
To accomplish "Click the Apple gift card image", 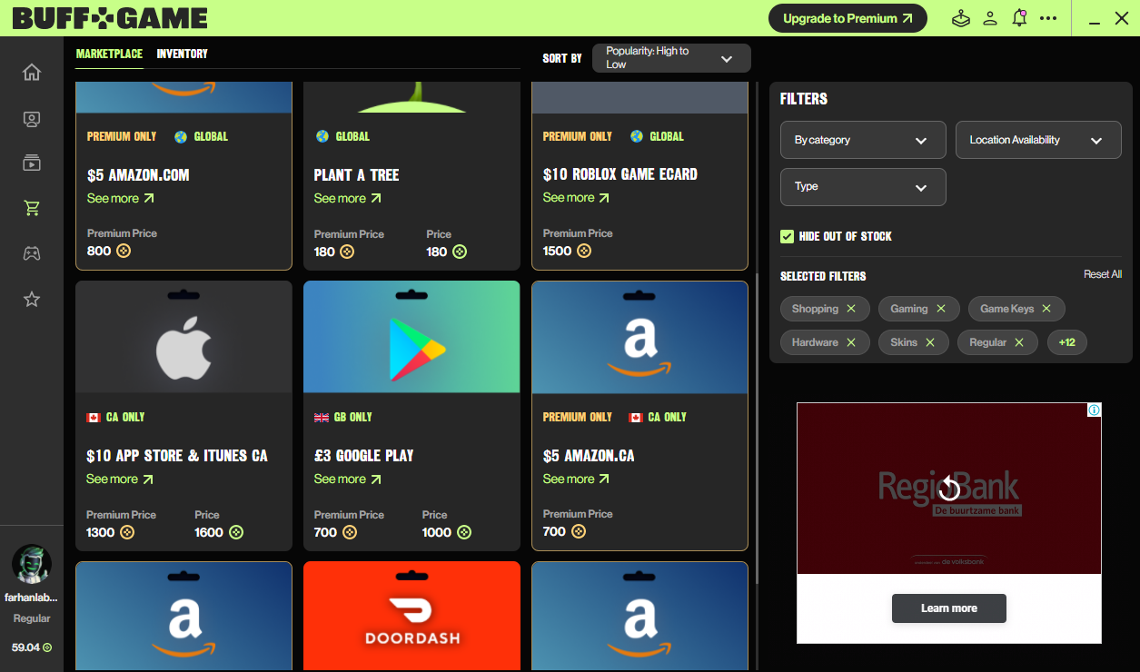I will [184, 337].
